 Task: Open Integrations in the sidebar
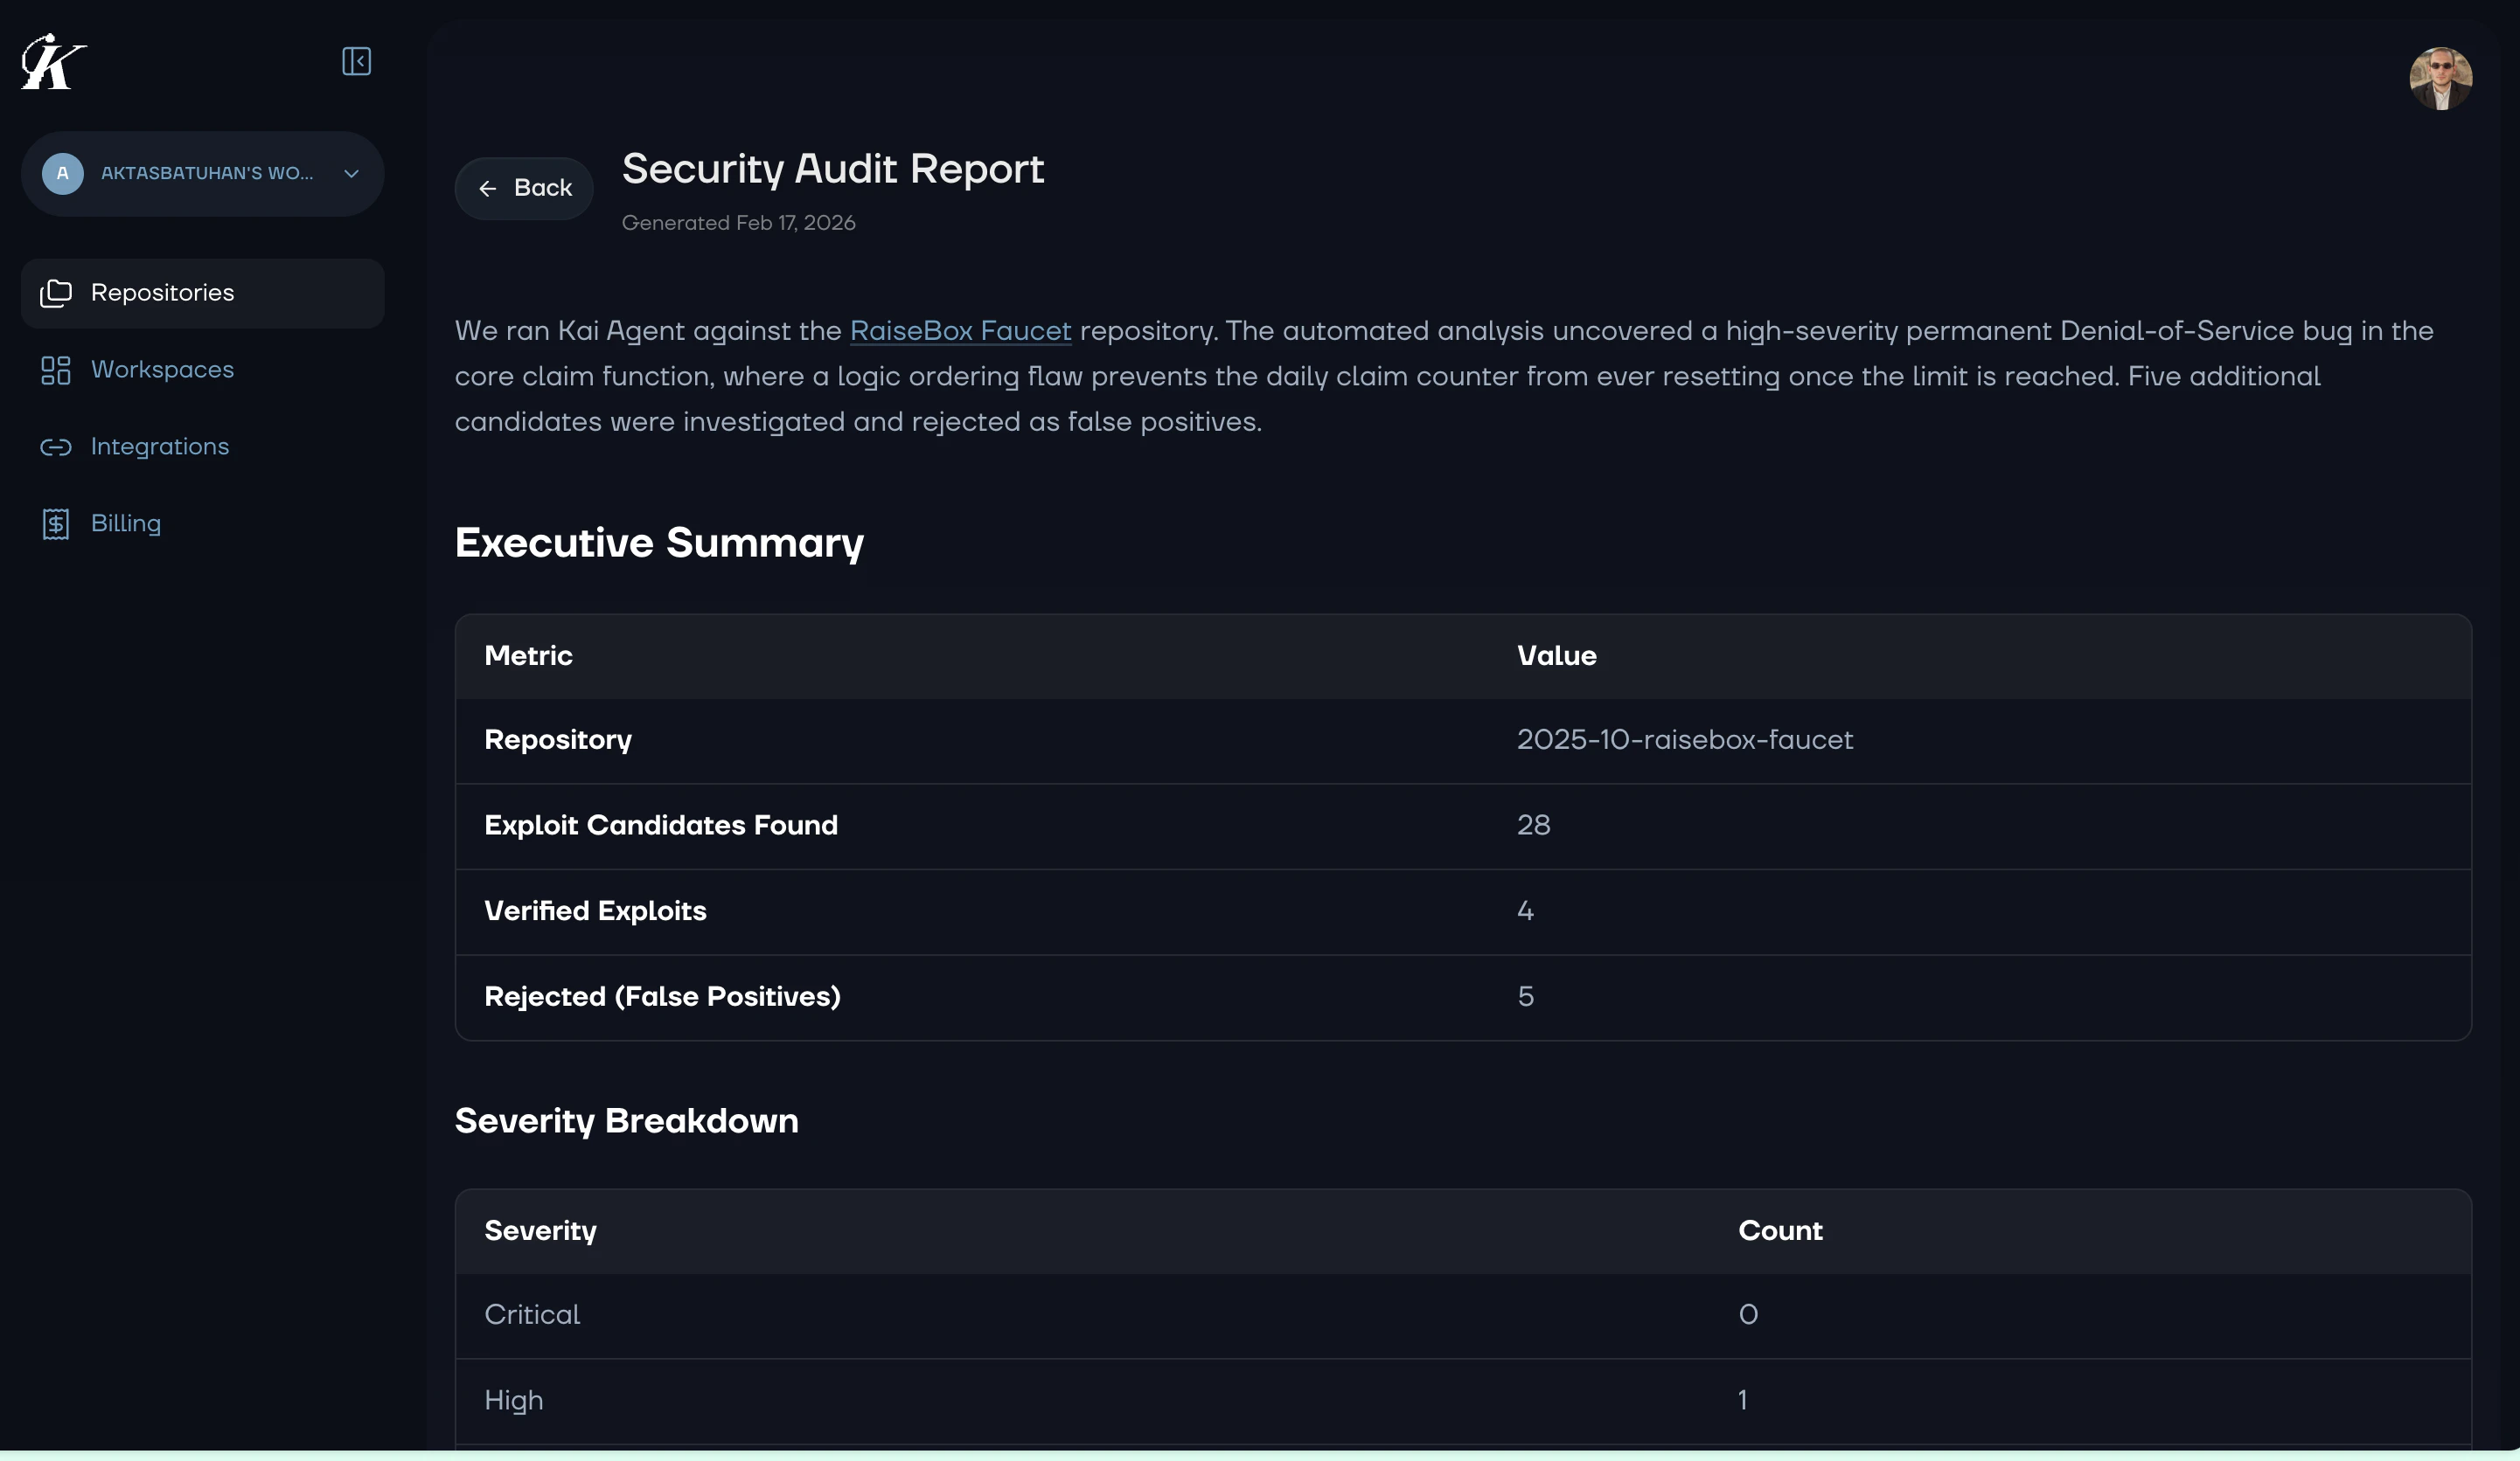[x=203, y=447]
